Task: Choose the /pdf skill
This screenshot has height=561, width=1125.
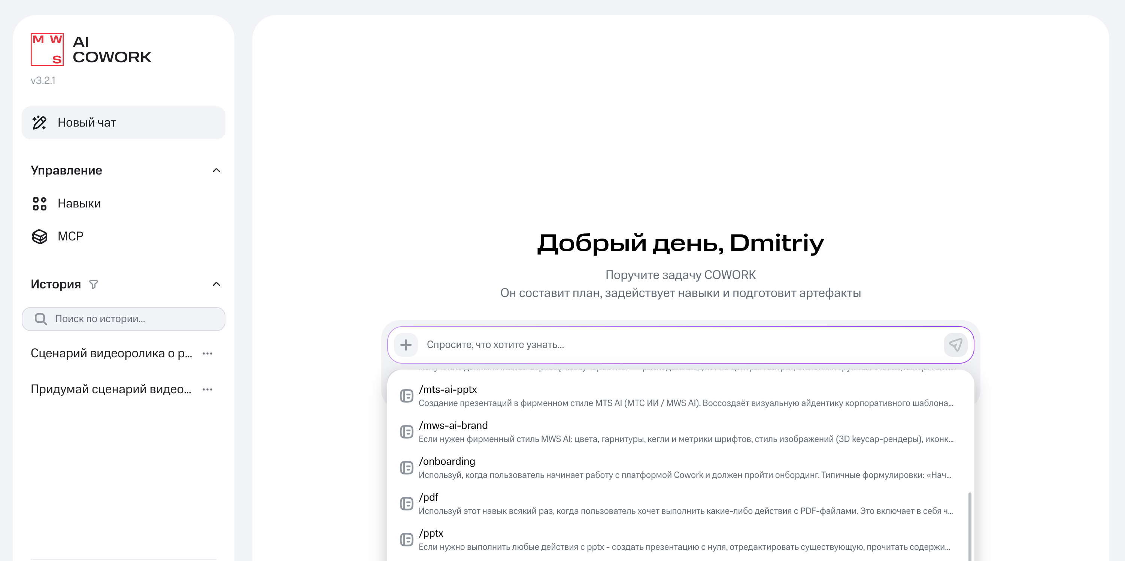Action: click(680, 504)
